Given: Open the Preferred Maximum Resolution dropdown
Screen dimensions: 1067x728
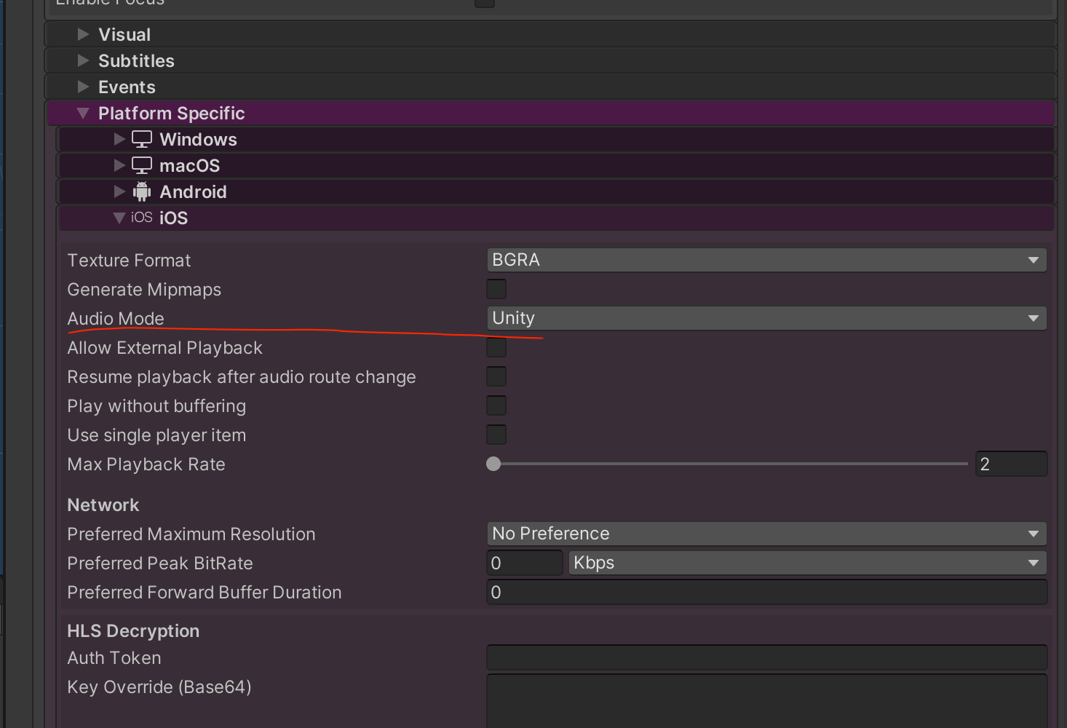Looking at the screenshot, I should tap(766, 534).
